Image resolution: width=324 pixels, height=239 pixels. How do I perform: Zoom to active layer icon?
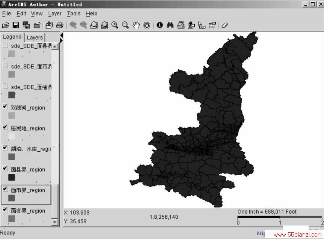[104, 25]
